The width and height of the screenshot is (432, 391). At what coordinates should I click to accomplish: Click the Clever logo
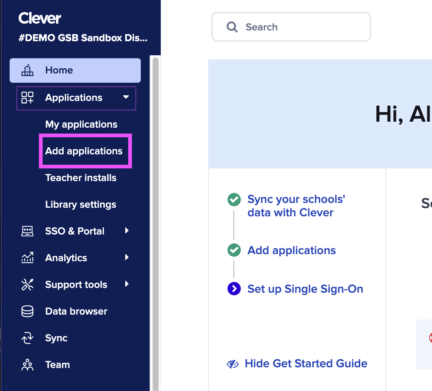pyautogui.click(x=40, y=18)
